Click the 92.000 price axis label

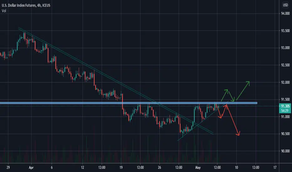285,82
